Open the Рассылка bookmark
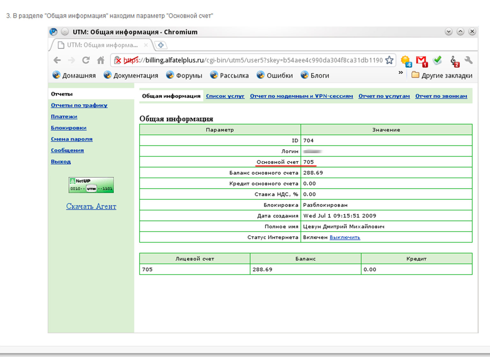490x357 pixels. (x=229, y=75)
